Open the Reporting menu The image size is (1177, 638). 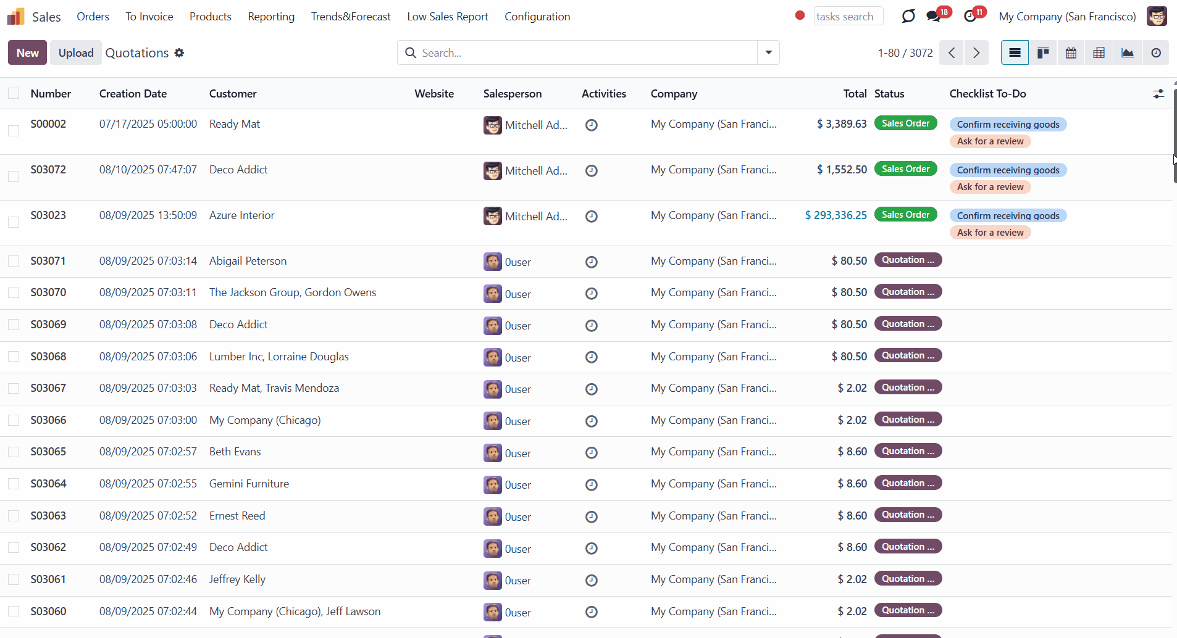(x=271, y=17)
